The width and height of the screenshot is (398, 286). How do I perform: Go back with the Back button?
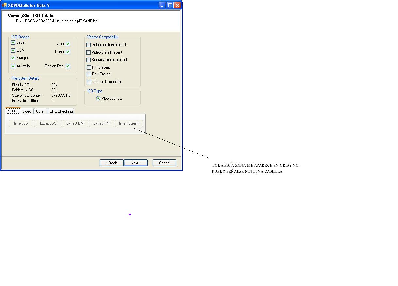[x=111, y=163]
